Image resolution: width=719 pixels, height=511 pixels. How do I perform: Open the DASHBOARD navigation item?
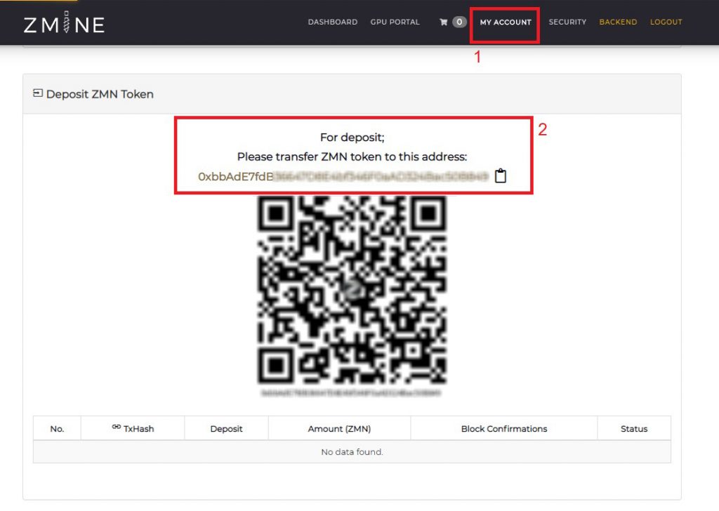click(332, 22)
